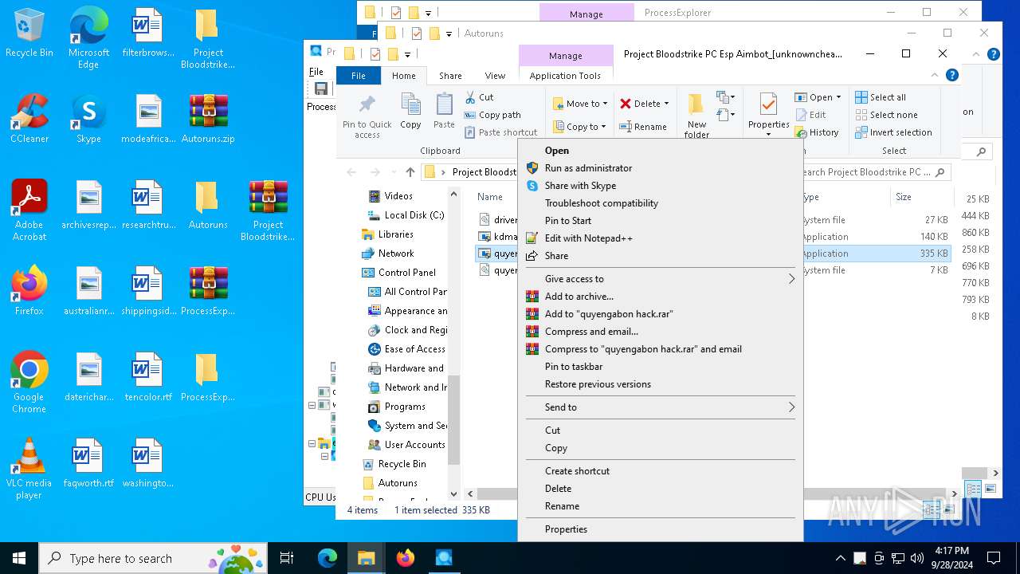
Task: Select the Firefox desktop shortcut
Action: click(29, 291)
